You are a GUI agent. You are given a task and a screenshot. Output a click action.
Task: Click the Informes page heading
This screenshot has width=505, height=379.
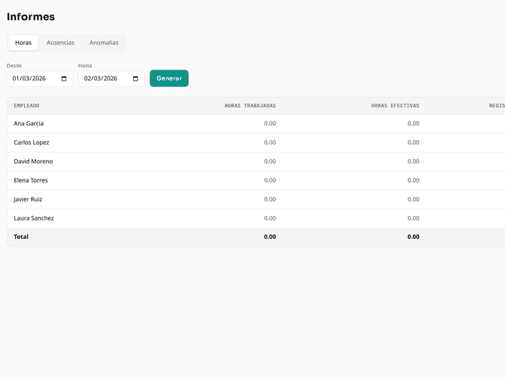point(31,17)
